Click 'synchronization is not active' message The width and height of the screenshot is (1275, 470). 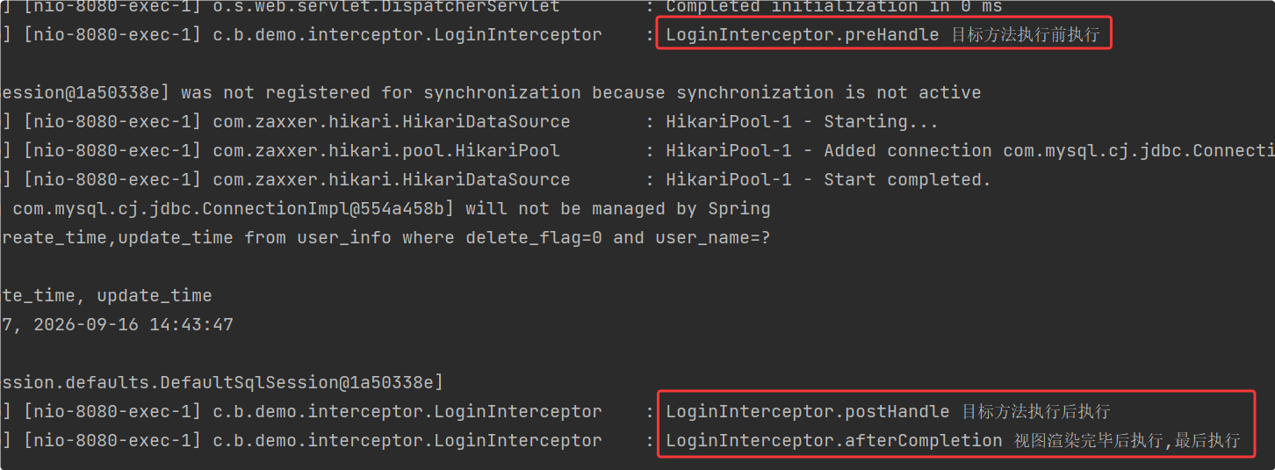828,93
